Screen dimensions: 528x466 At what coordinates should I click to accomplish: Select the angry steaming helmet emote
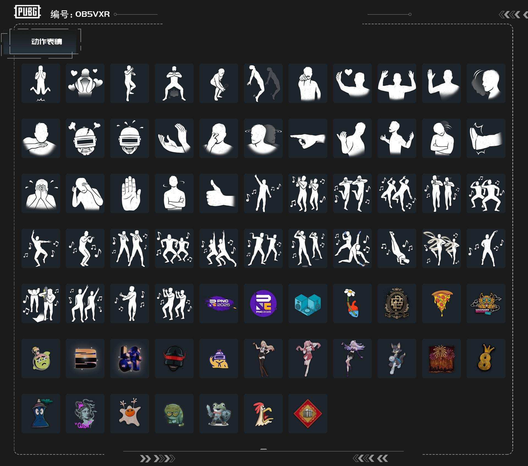(85, 138)
